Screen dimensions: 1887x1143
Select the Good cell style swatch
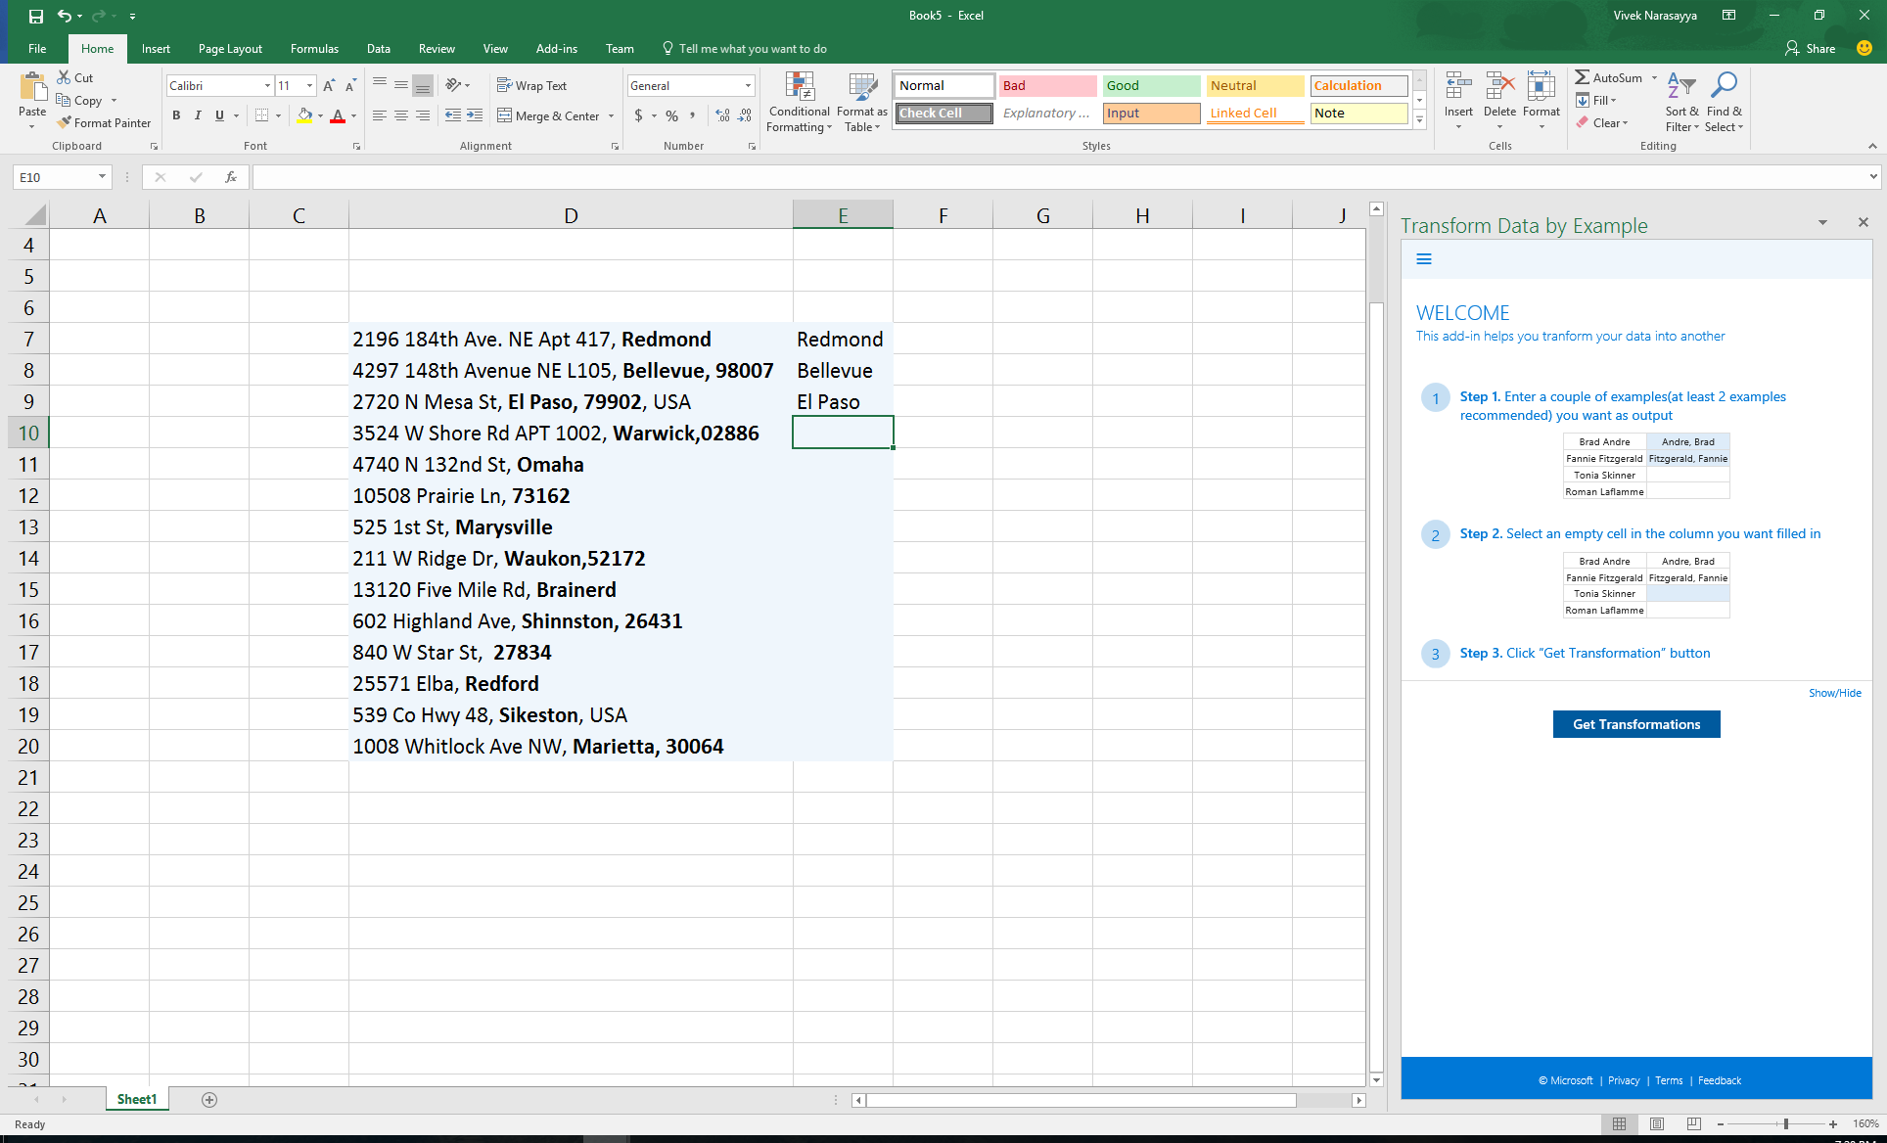coord(1151,86)
